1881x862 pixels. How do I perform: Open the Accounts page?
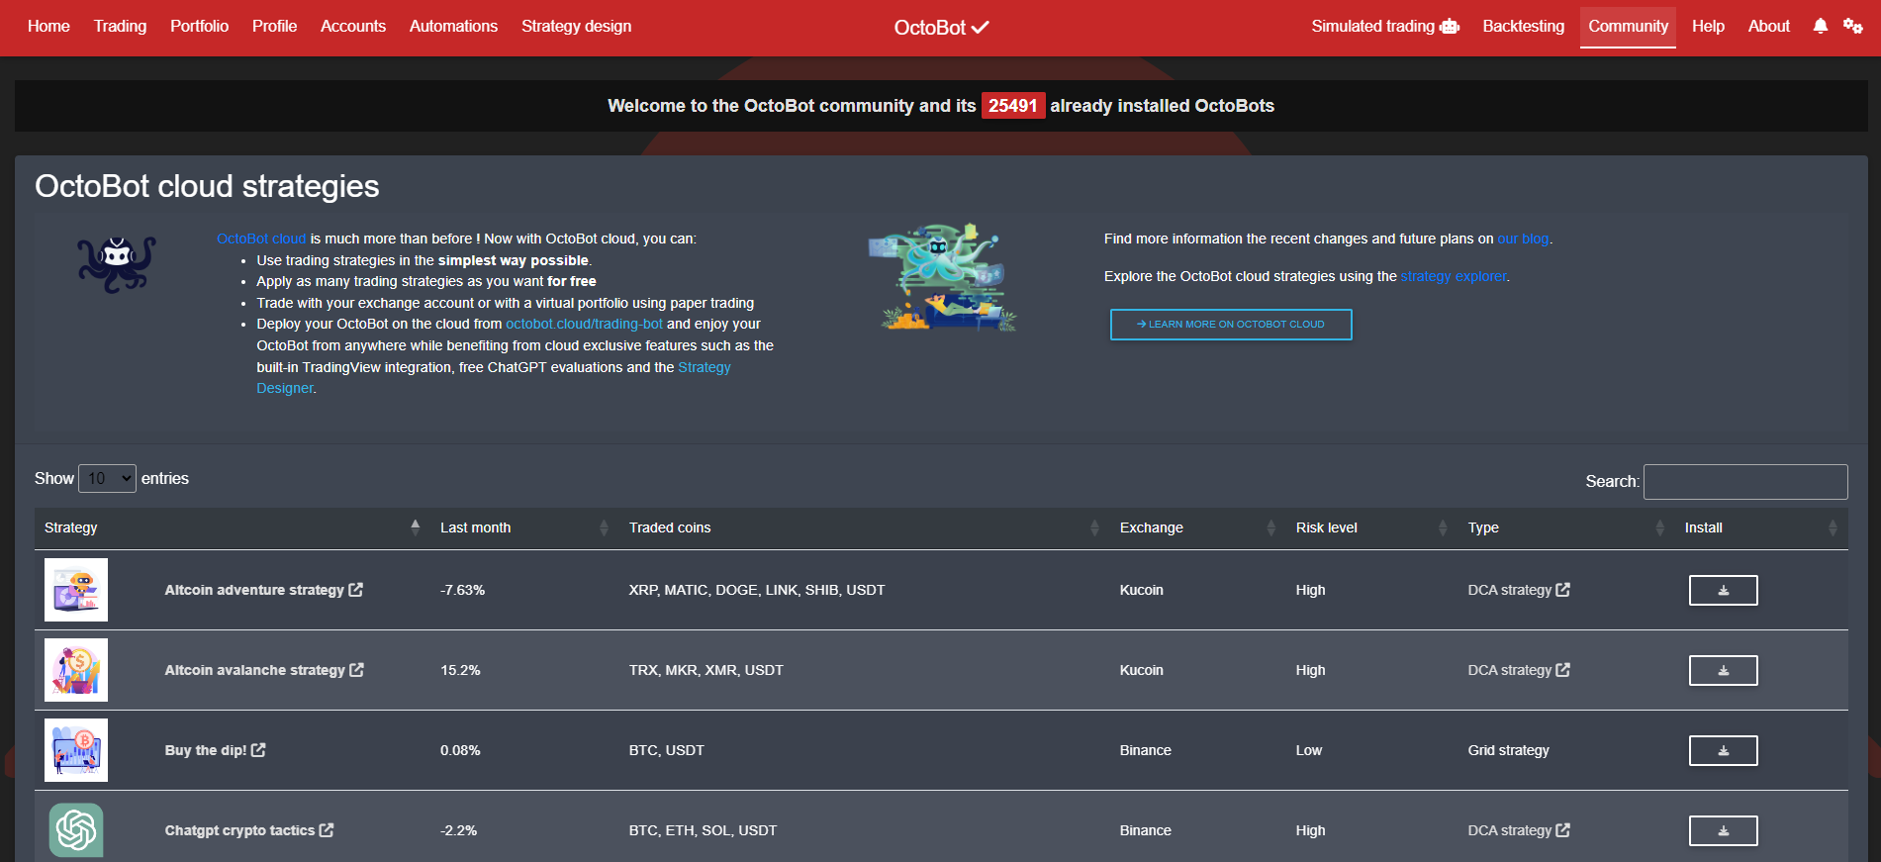click(353, 27)
